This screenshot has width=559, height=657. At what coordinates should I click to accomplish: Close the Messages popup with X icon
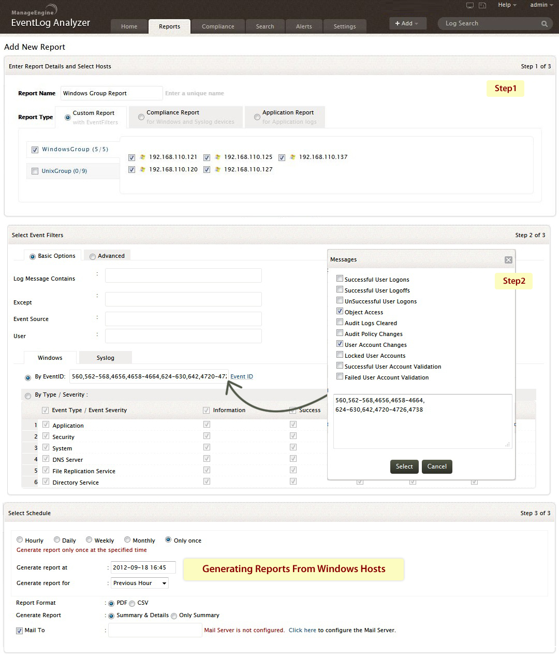(508, 260)
